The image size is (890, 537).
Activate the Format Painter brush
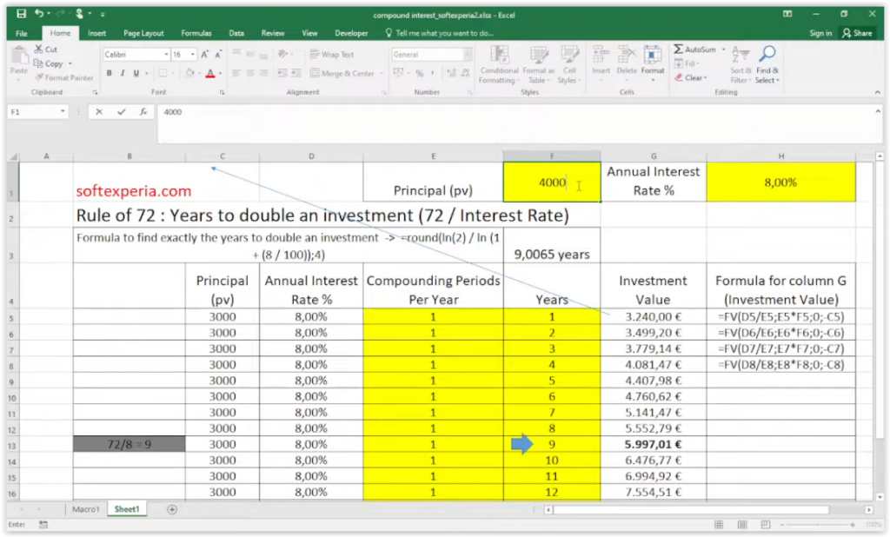63,77
